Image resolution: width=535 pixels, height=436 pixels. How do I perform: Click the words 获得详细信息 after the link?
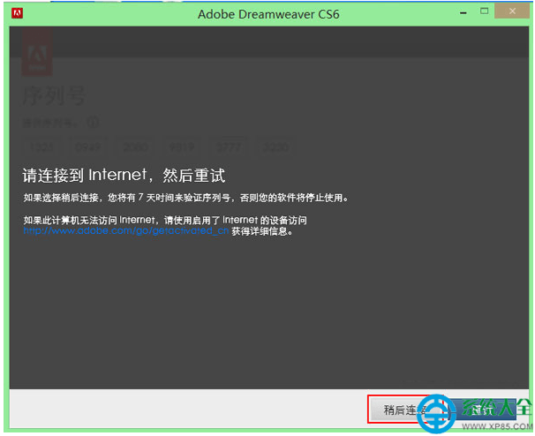pos(262,231)
